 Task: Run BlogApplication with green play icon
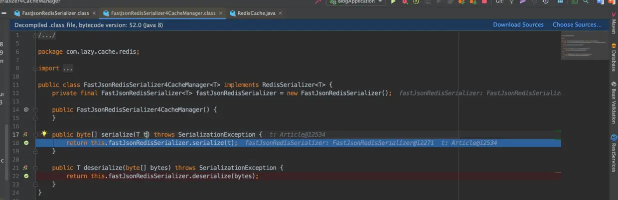[393, 2]
